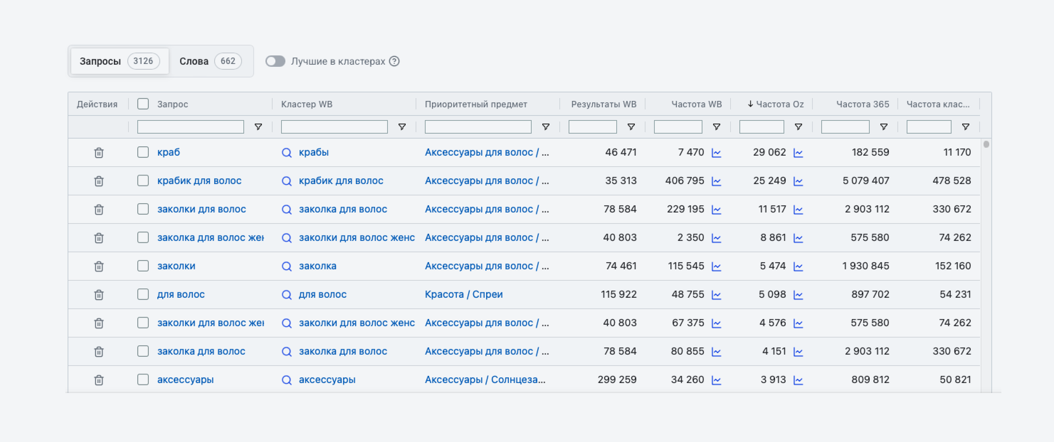Image resolution: width=1054 pixels, height=442 pixels.
Task: Select the 'Запросы' tab
Action: pyautogui.click(x=120, y=61)
